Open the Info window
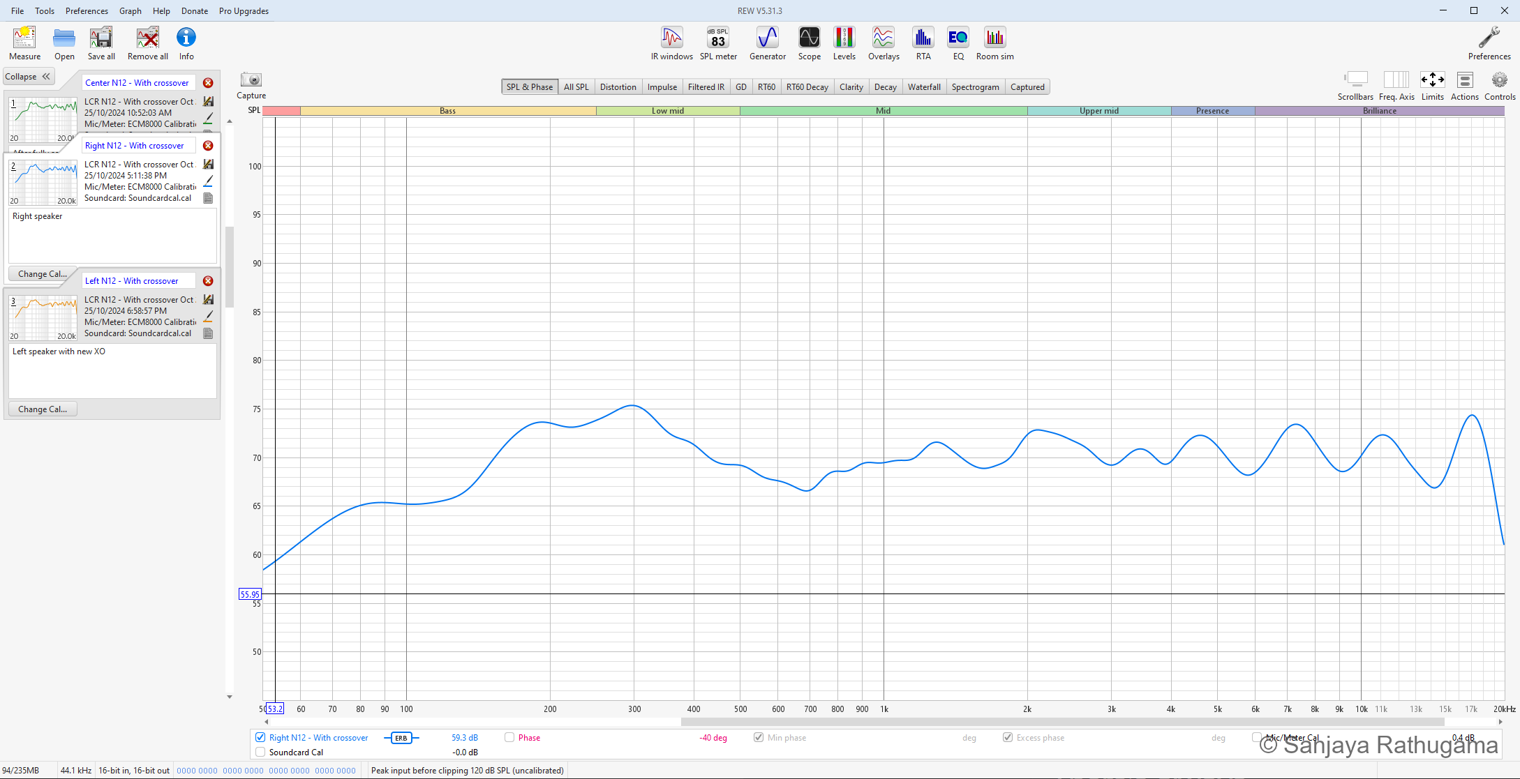Screen dimensions: 1520x779 pyautogui.click(x=186, y=43)
